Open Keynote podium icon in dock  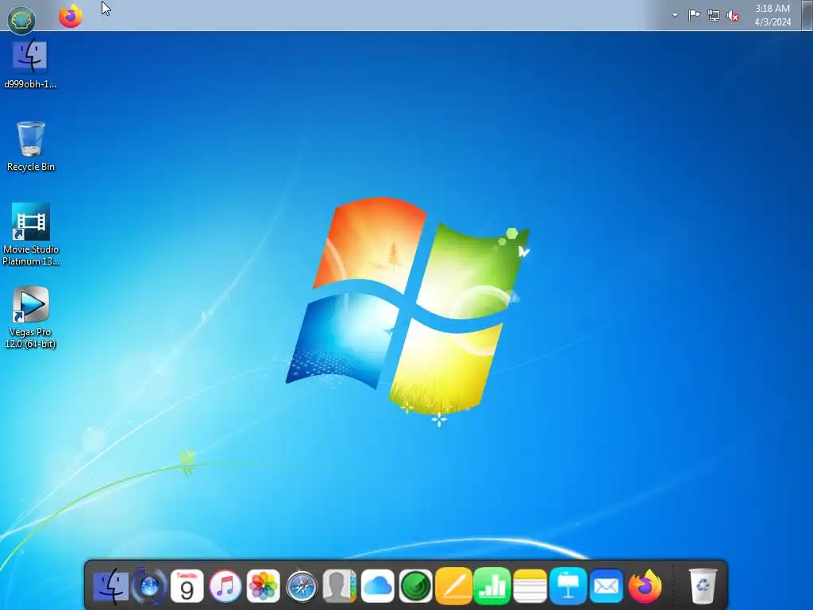tap(568, 586)
